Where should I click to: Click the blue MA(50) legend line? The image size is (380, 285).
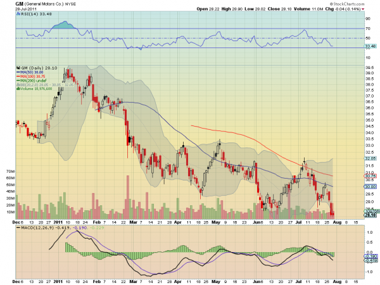click(x=18, y=72)
